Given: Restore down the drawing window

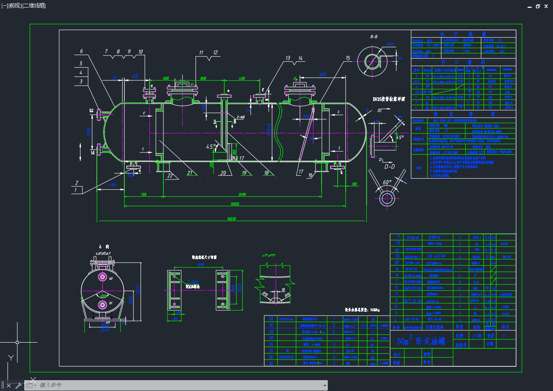Looking at the screenshot, I should (x=538, y=6).
